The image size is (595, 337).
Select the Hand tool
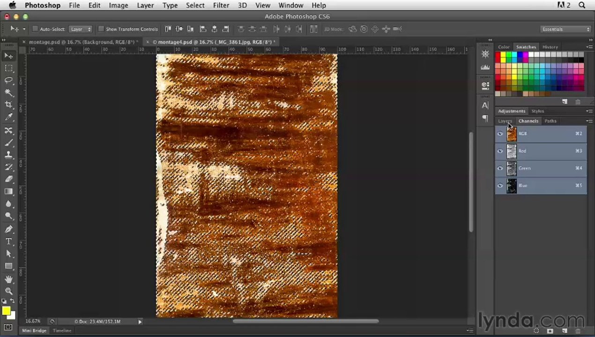click(8, 279)
